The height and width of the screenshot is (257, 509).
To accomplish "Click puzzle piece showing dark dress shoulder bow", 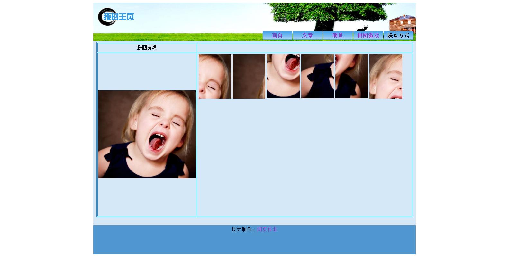I will (x=317, y=77).
